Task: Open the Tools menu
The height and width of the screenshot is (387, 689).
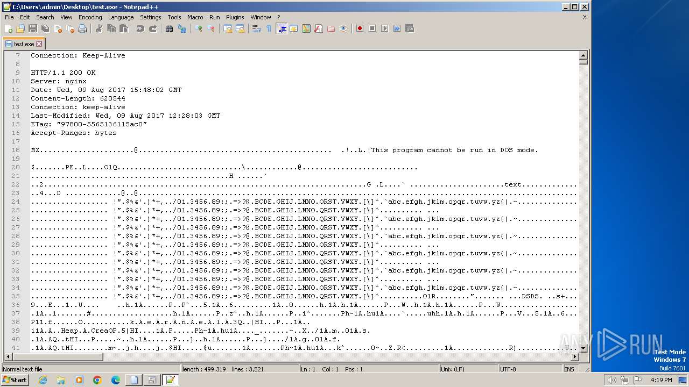Action: (x=174, y=17)
